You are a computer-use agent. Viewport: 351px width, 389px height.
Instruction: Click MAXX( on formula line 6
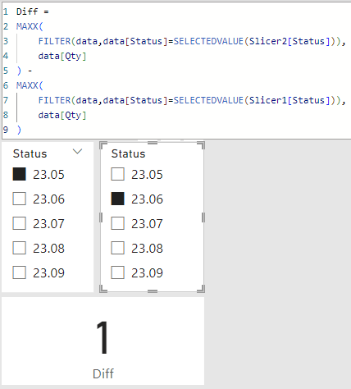coord(30,85)
